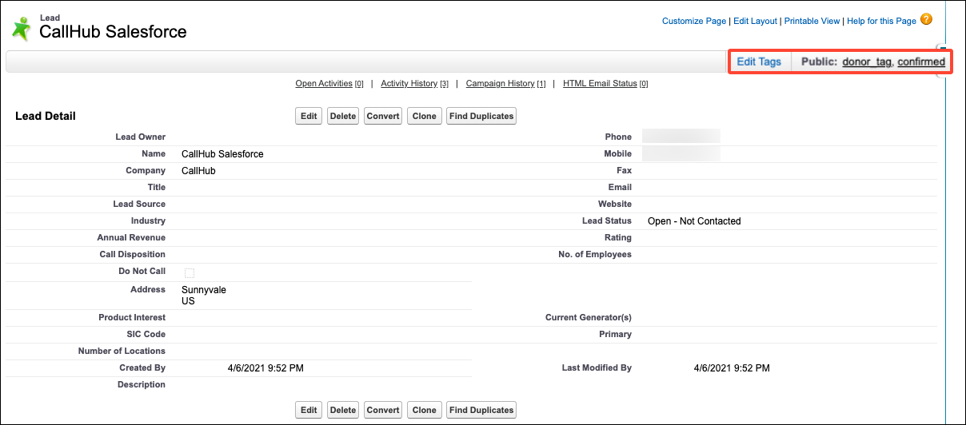Click the blurred Mobile field value

[x=681, y=153]
